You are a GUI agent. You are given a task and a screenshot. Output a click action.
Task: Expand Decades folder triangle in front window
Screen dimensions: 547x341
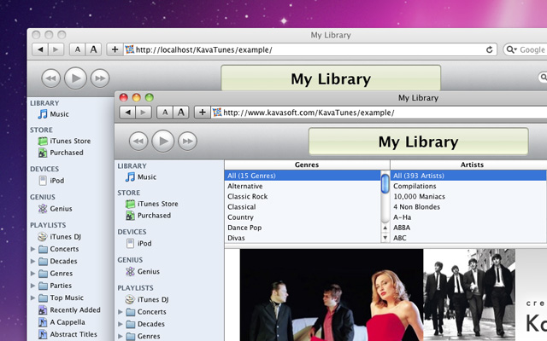click(x=121, y=324)
